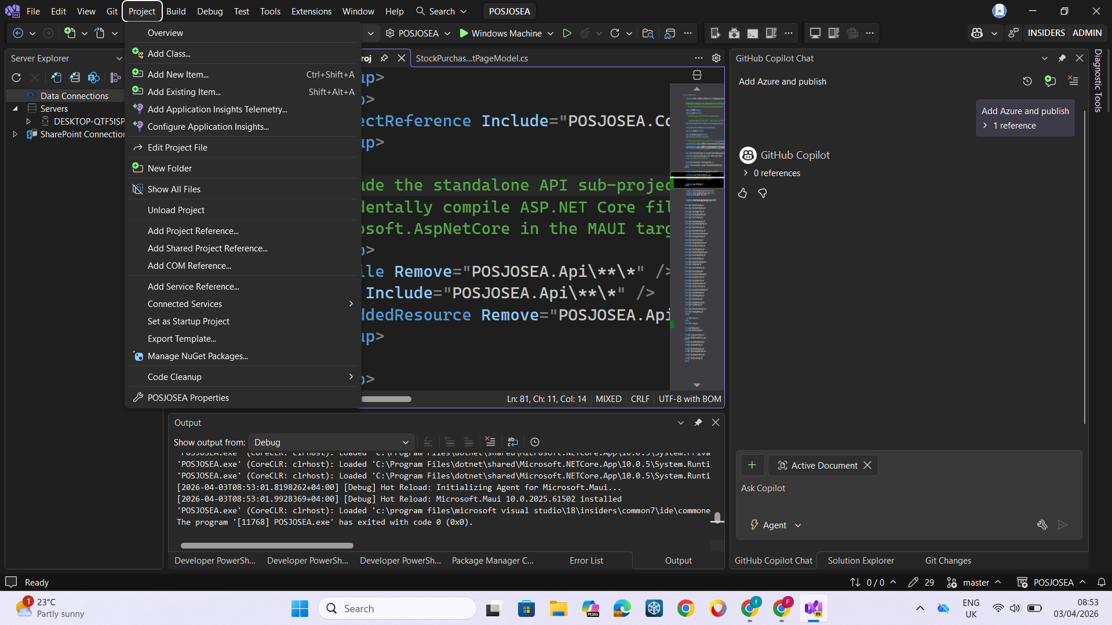Viewport: 1112px width, 625px height.
Task: Give thumbs up to Copilot response
Action: coord(742,193)
